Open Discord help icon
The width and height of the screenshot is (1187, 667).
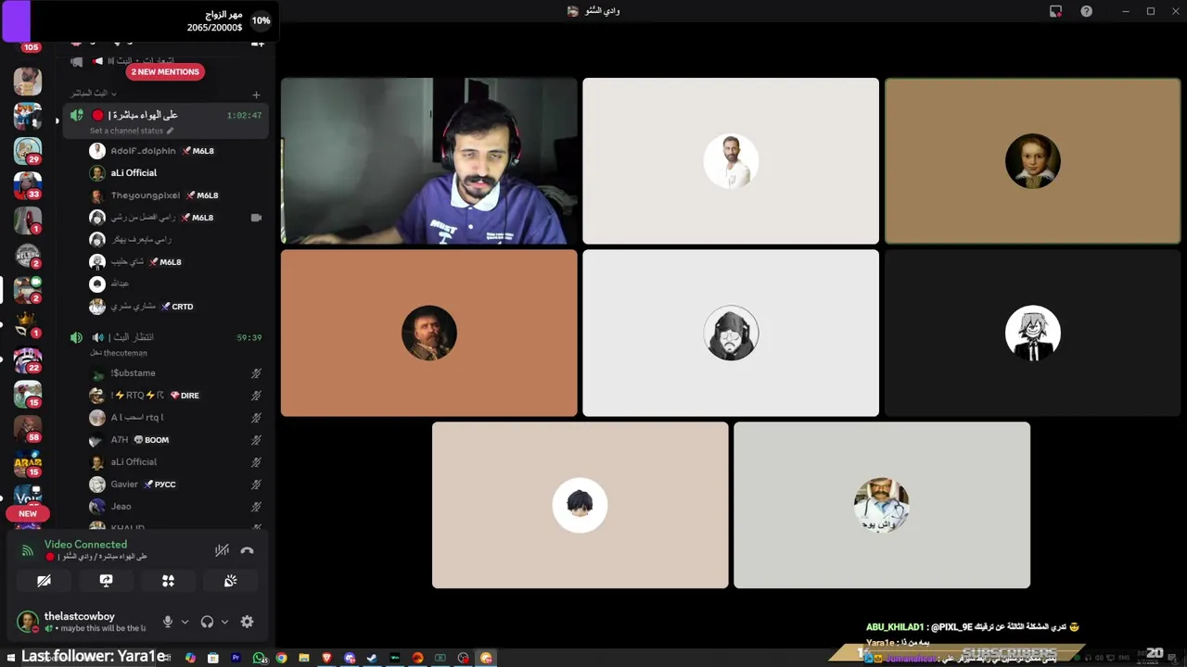(1086, 11)
